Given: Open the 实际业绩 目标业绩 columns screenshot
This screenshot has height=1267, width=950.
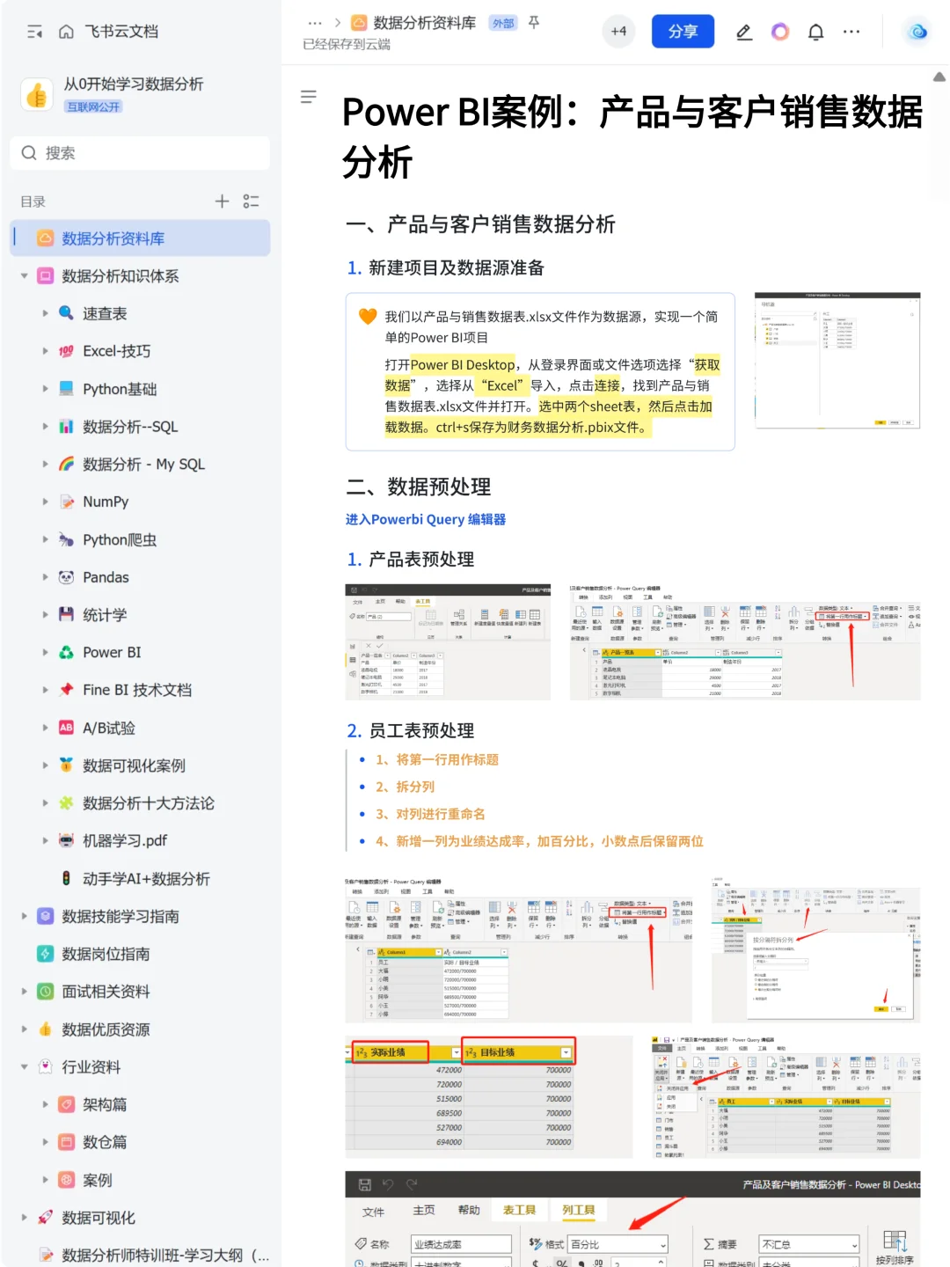Looking at the screenshot, I should coord(488,1096).
